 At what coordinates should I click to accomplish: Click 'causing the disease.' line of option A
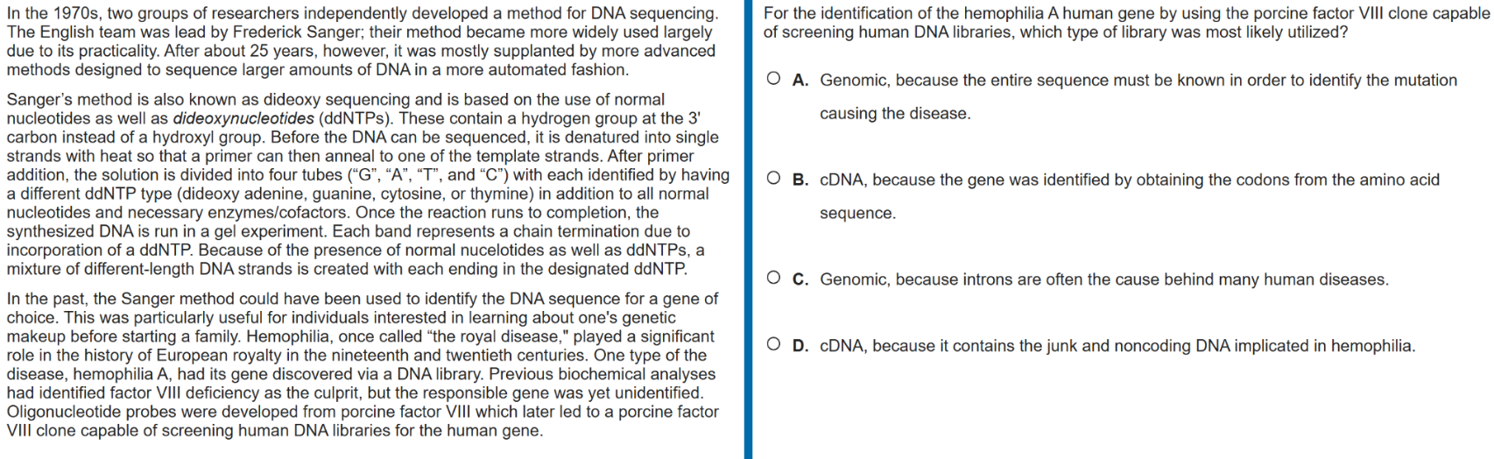tap(895, 114)
